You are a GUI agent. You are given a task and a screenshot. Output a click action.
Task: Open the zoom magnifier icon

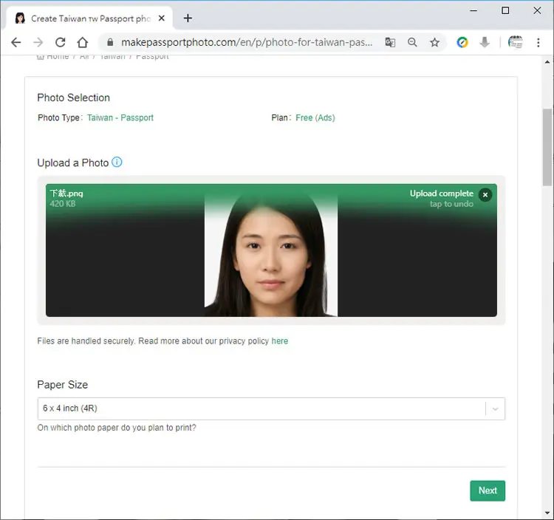click(x=412, y=42)
